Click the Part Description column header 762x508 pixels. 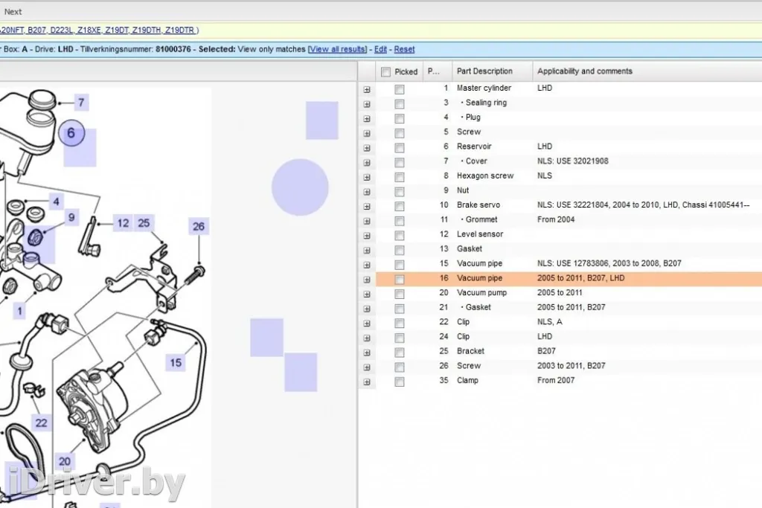tap(484, 71)
